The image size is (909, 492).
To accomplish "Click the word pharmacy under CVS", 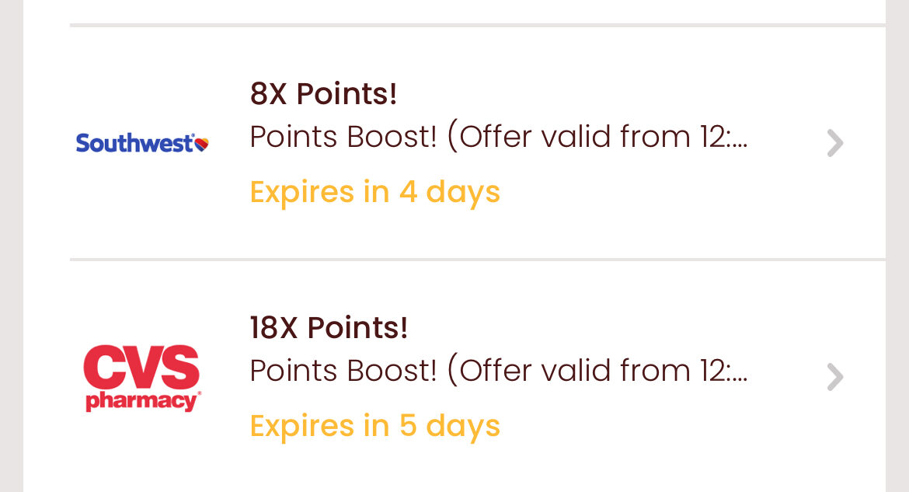I will 142,401.
